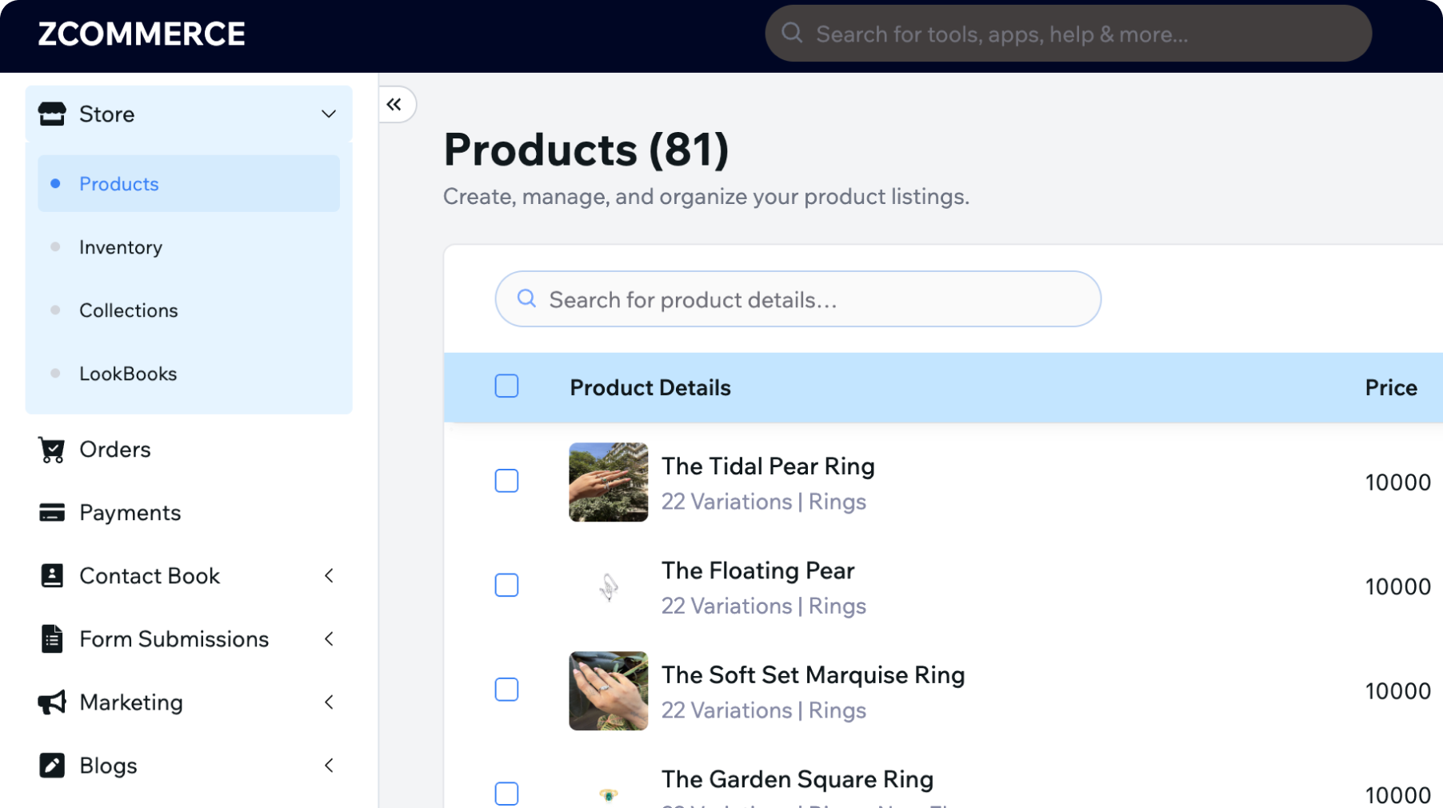Viewport: 1443px width, 808px height.
Task: Open the Inventory menu item
Action: click(189, 247)
